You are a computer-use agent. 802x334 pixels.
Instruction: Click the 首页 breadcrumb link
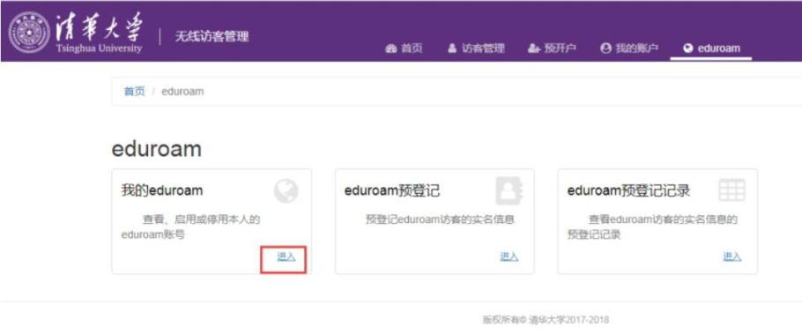pos(135,92)
